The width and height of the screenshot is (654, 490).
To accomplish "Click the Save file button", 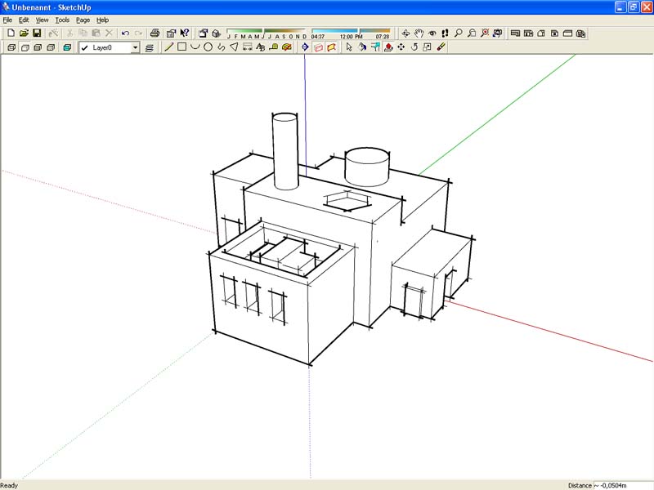I will (37, 33).
